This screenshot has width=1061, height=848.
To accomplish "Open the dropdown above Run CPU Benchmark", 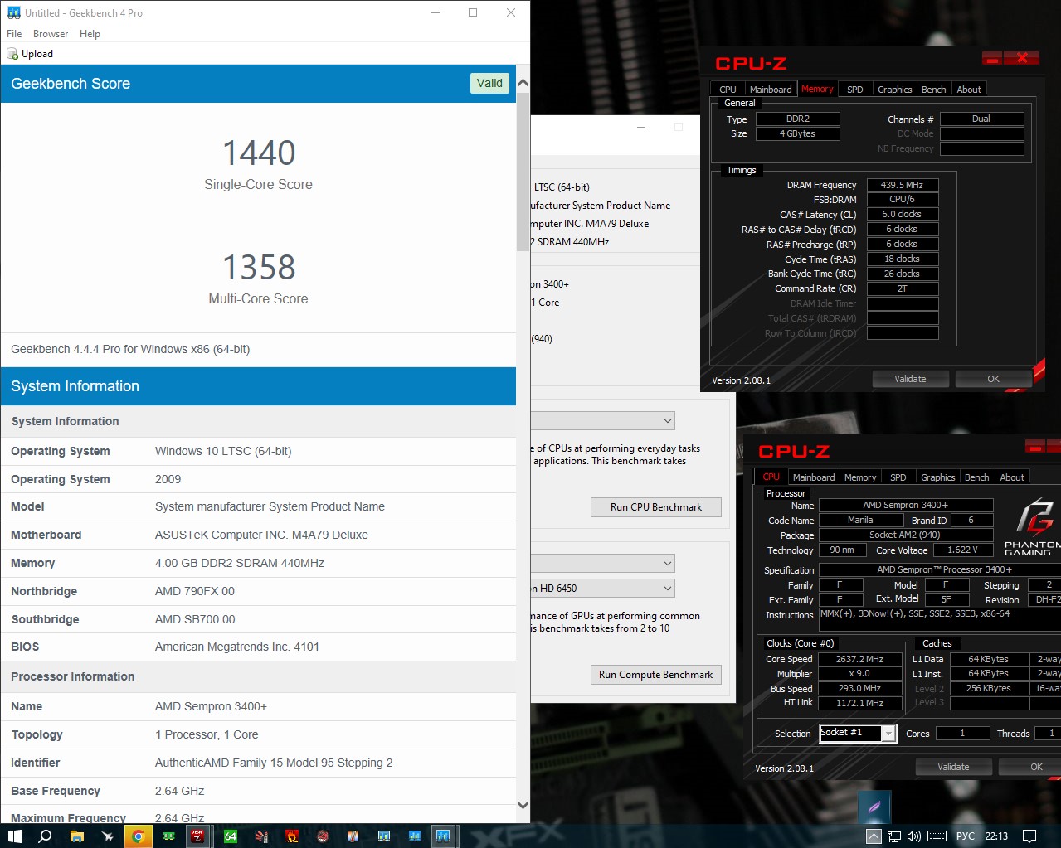I will pos(603,421).
